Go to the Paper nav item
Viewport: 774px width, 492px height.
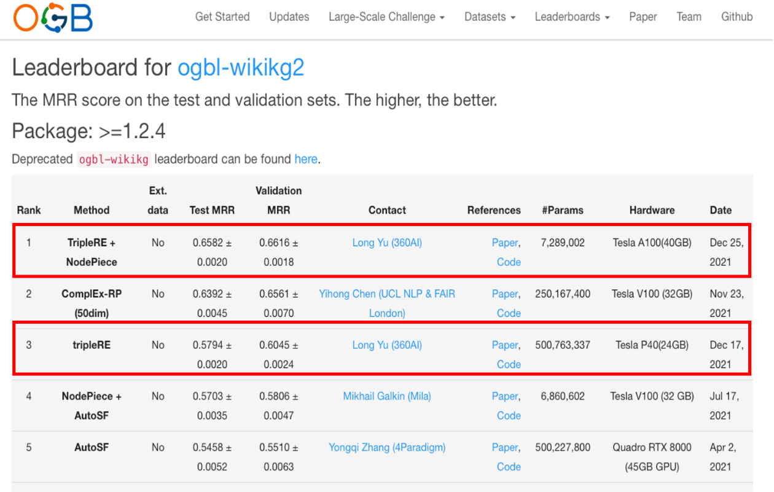coord(643,17)
